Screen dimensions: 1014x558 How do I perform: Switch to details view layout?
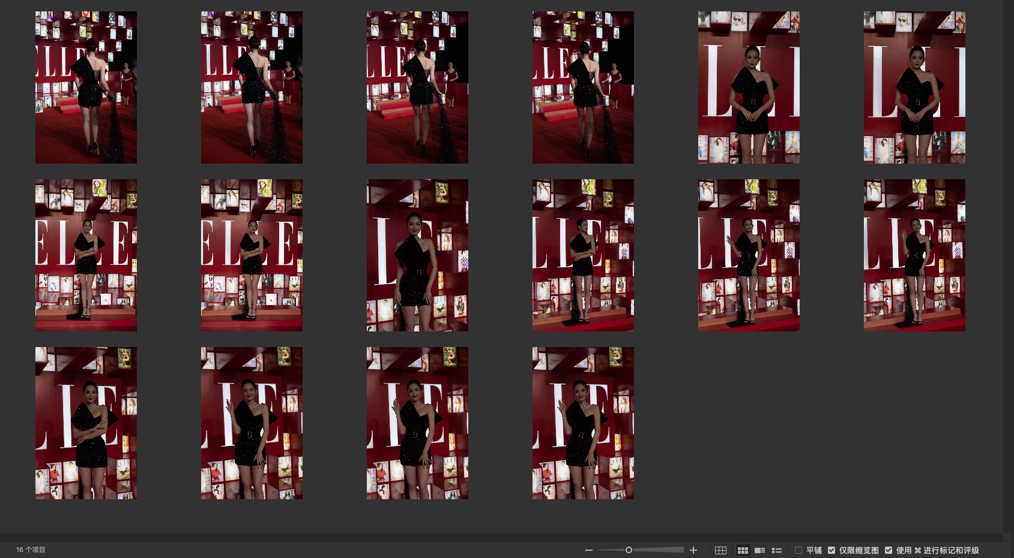pos(759,550)
